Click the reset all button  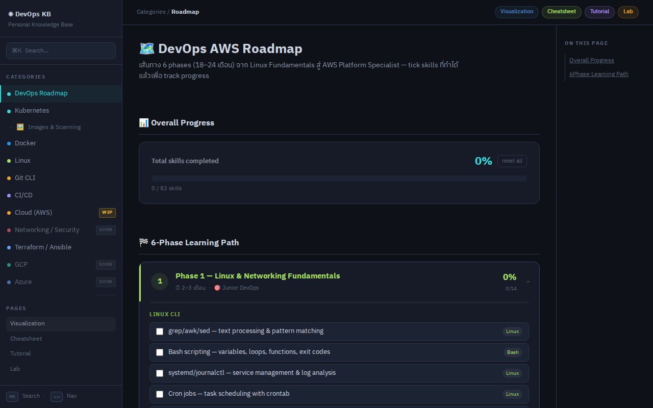point(512,161)
